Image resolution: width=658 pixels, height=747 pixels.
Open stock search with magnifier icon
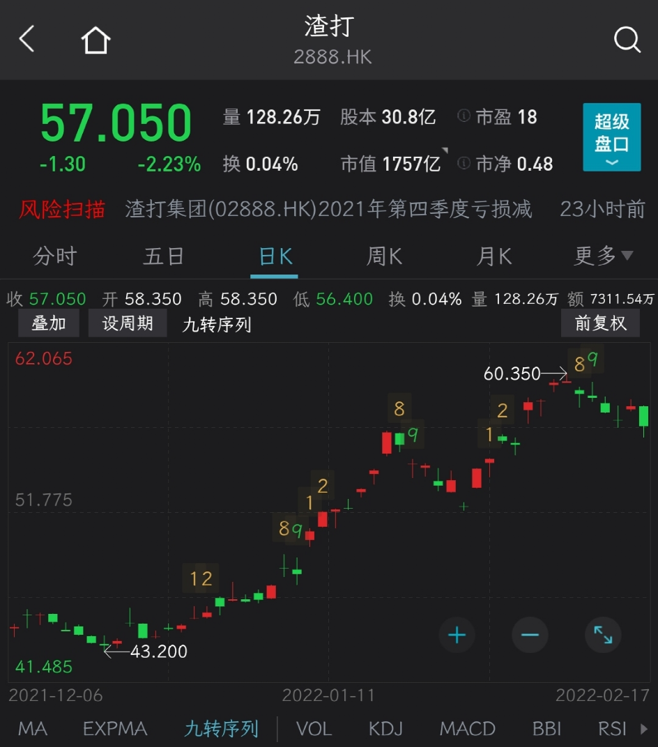(627, 40)
